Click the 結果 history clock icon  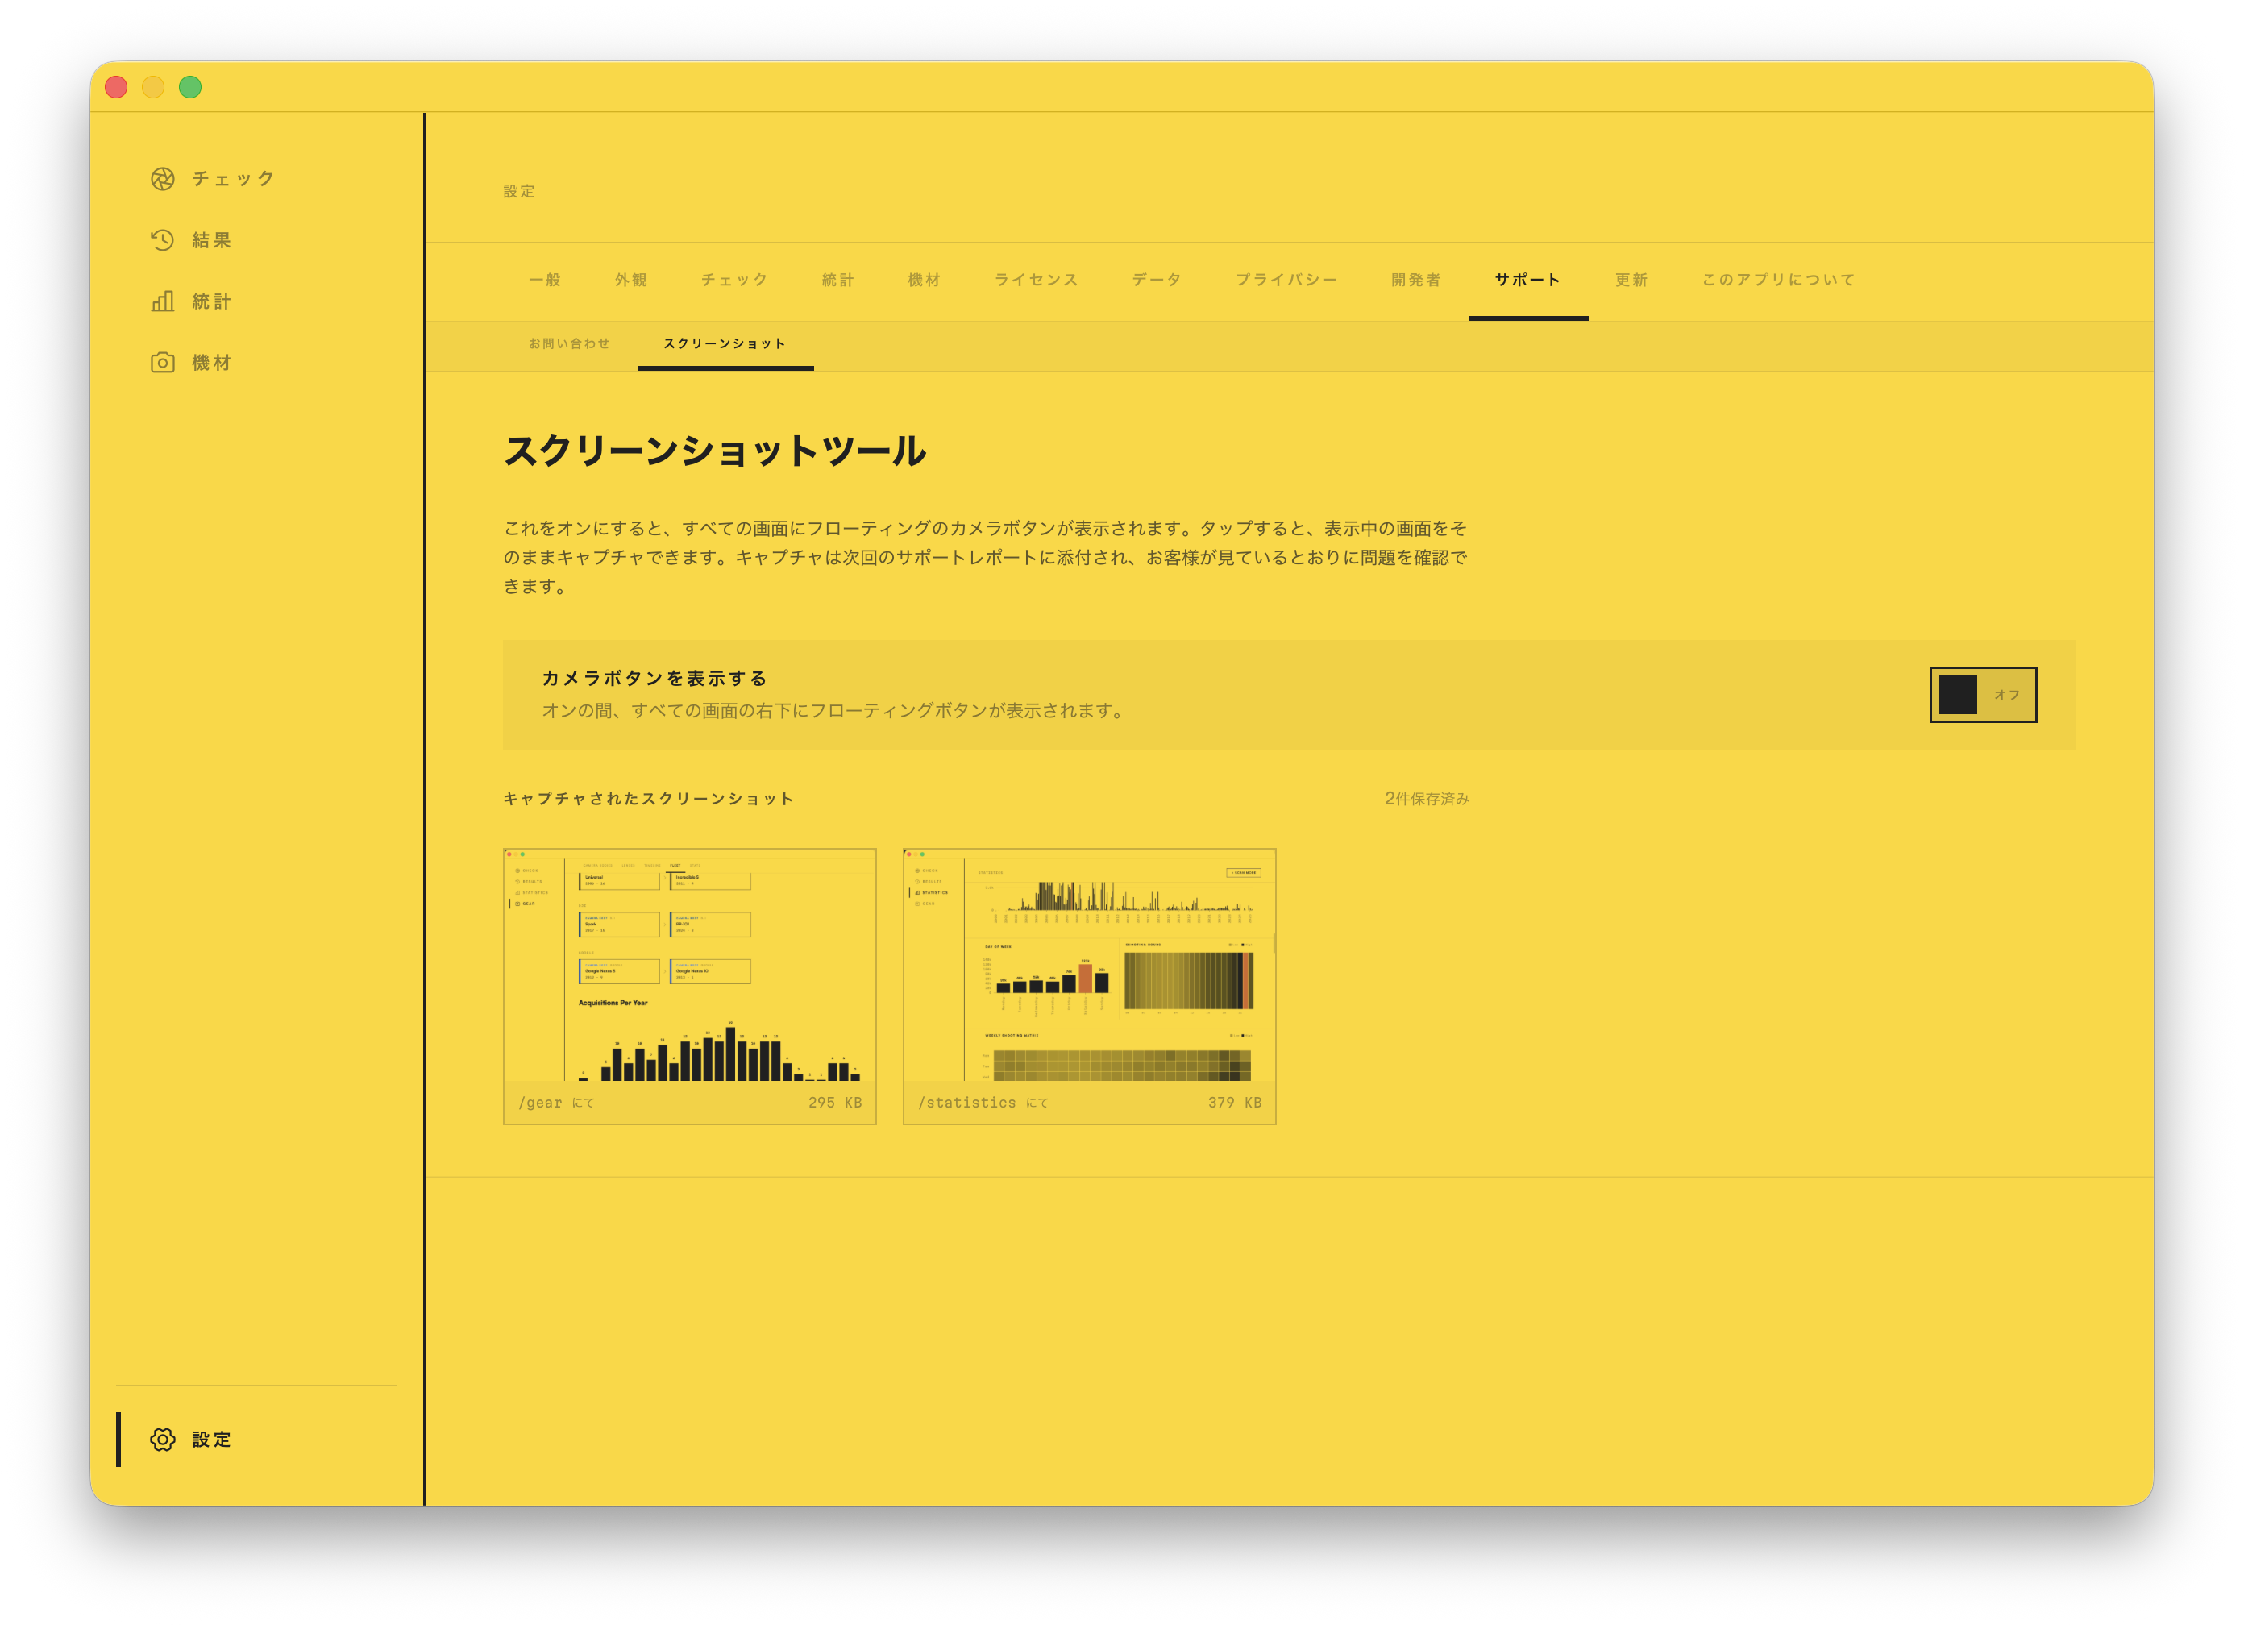pos(162,240)
